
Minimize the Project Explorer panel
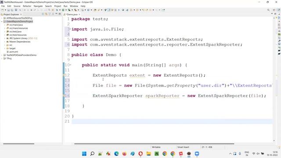click(x=57, y=14)
